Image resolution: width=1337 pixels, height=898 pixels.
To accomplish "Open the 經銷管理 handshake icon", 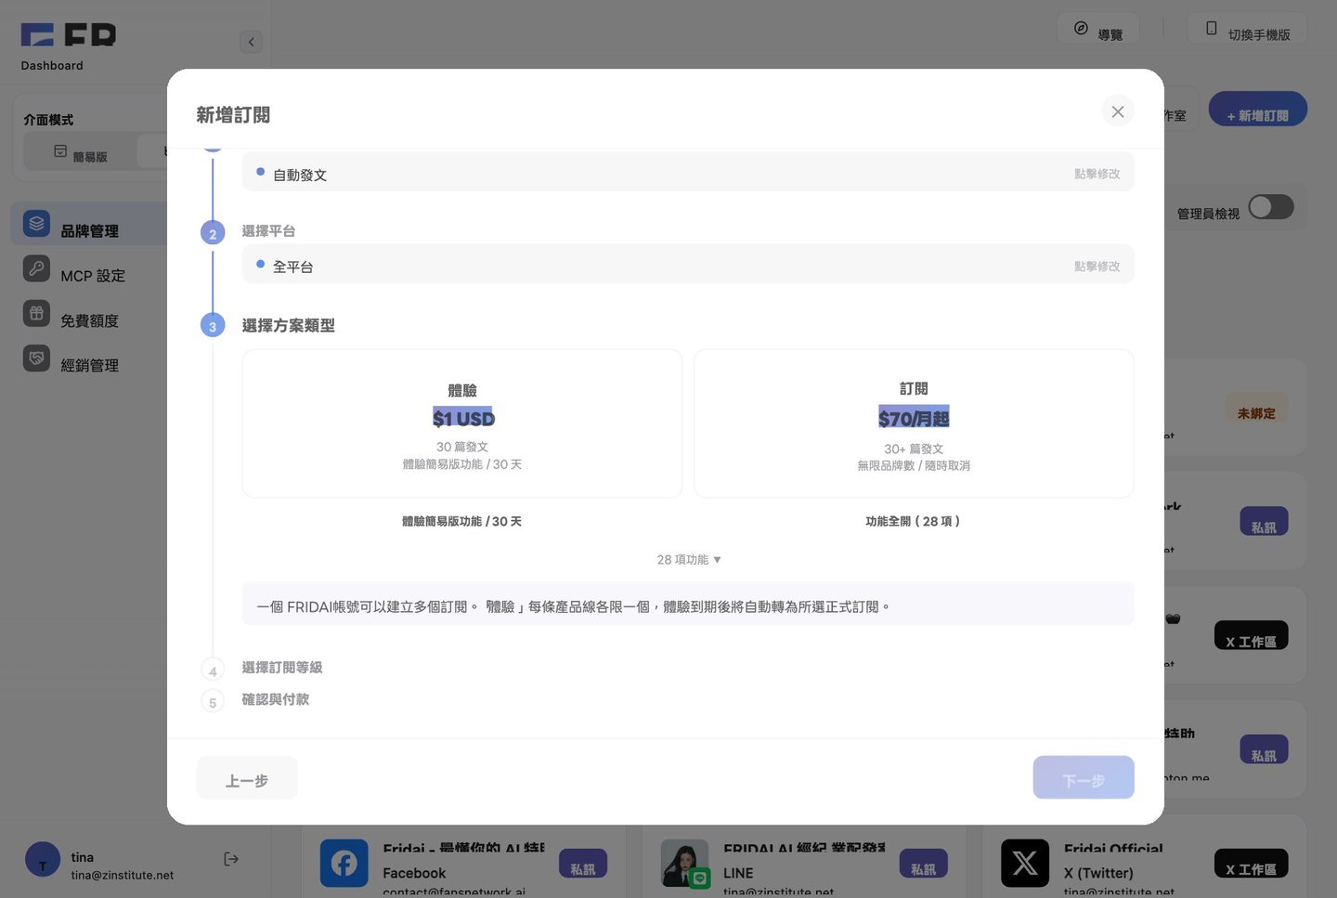I will click(x=36, y=358).
